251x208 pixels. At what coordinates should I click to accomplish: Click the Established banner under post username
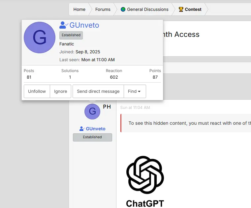(92, 137)
